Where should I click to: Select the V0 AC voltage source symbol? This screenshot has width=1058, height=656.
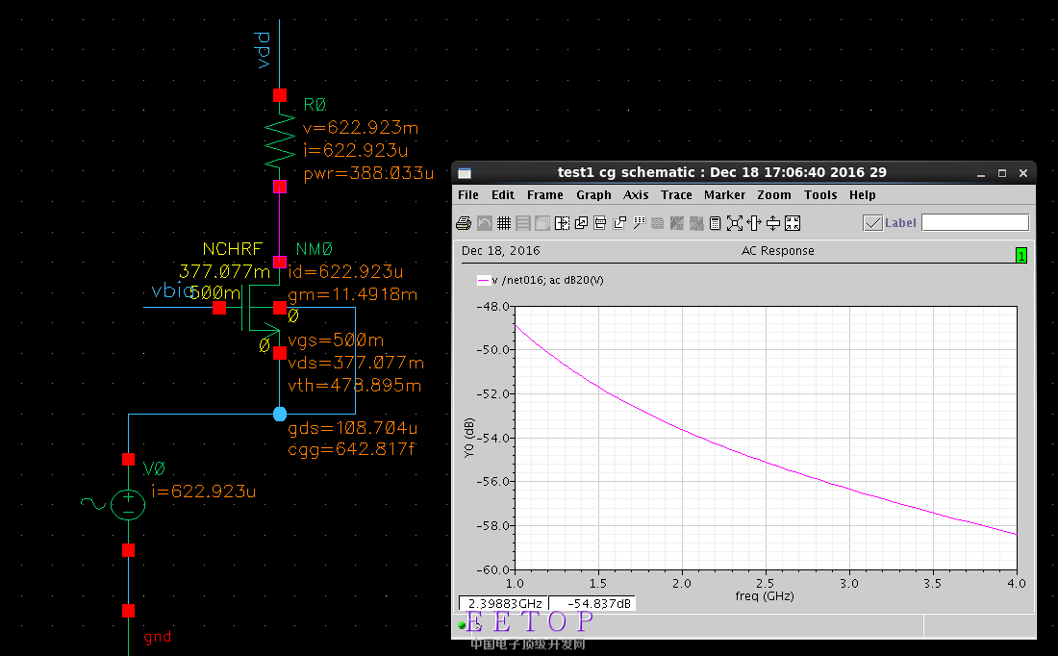(128, 504)
